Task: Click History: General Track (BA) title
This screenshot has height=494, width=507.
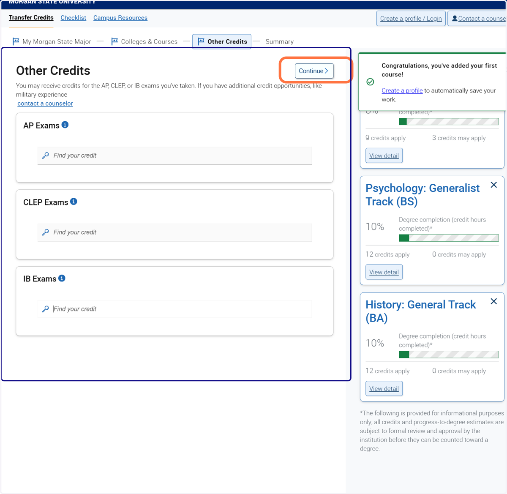Action: point(421,311)
